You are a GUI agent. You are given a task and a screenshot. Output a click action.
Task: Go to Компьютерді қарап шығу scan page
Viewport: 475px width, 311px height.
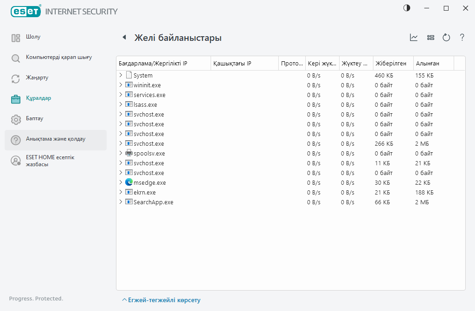click(x=58, y=58)
